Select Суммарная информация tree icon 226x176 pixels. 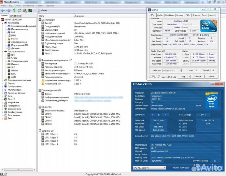(x=9, y=26)
